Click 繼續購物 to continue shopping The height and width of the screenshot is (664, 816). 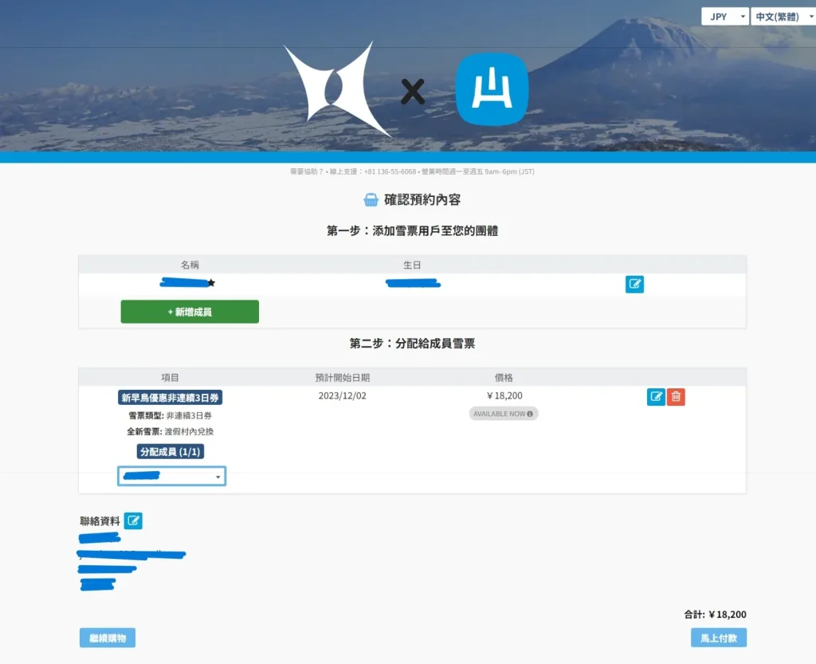tap(108, 638)
